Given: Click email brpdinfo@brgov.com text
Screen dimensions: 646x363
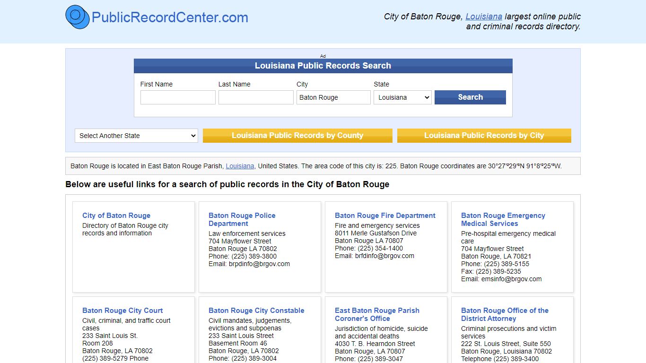Looking at the screenshot, I should [x=259, y=264].
